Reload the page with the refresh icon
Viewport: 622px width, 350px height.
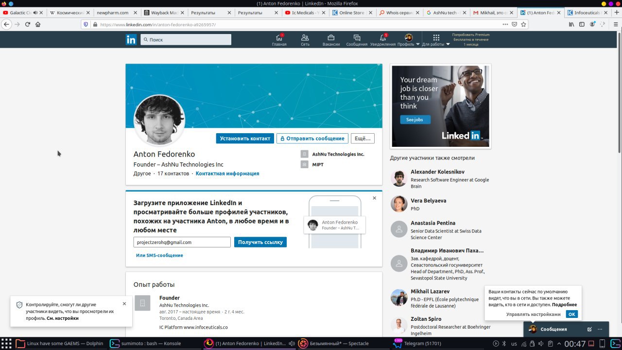point(28,24)
